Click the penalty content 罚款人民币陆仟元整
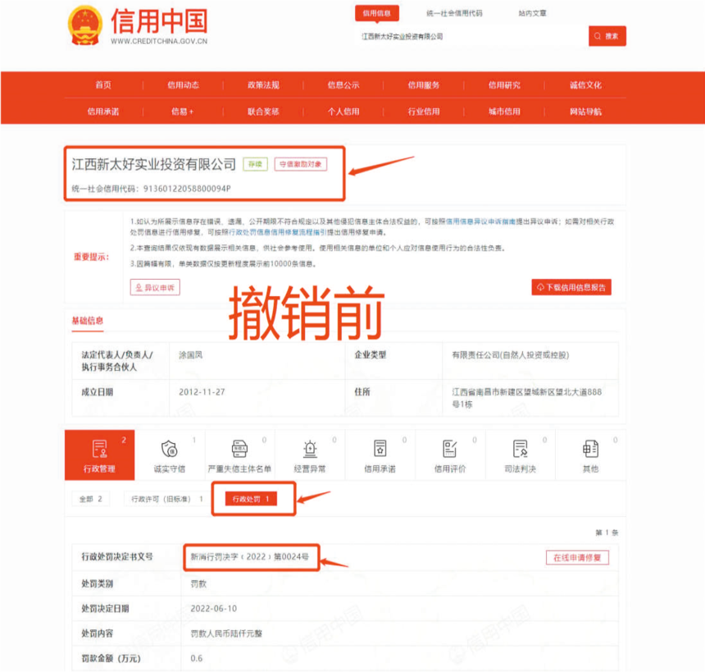 tap(226, 633)
